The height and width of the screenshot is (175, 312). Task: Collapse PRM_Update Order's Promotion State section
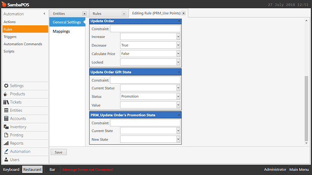(x=179, y=115)
